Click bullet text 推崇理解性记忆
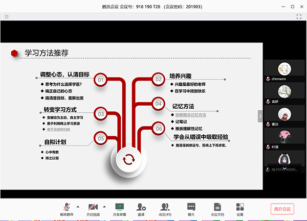Screen dimensions: 307x221 189,129
